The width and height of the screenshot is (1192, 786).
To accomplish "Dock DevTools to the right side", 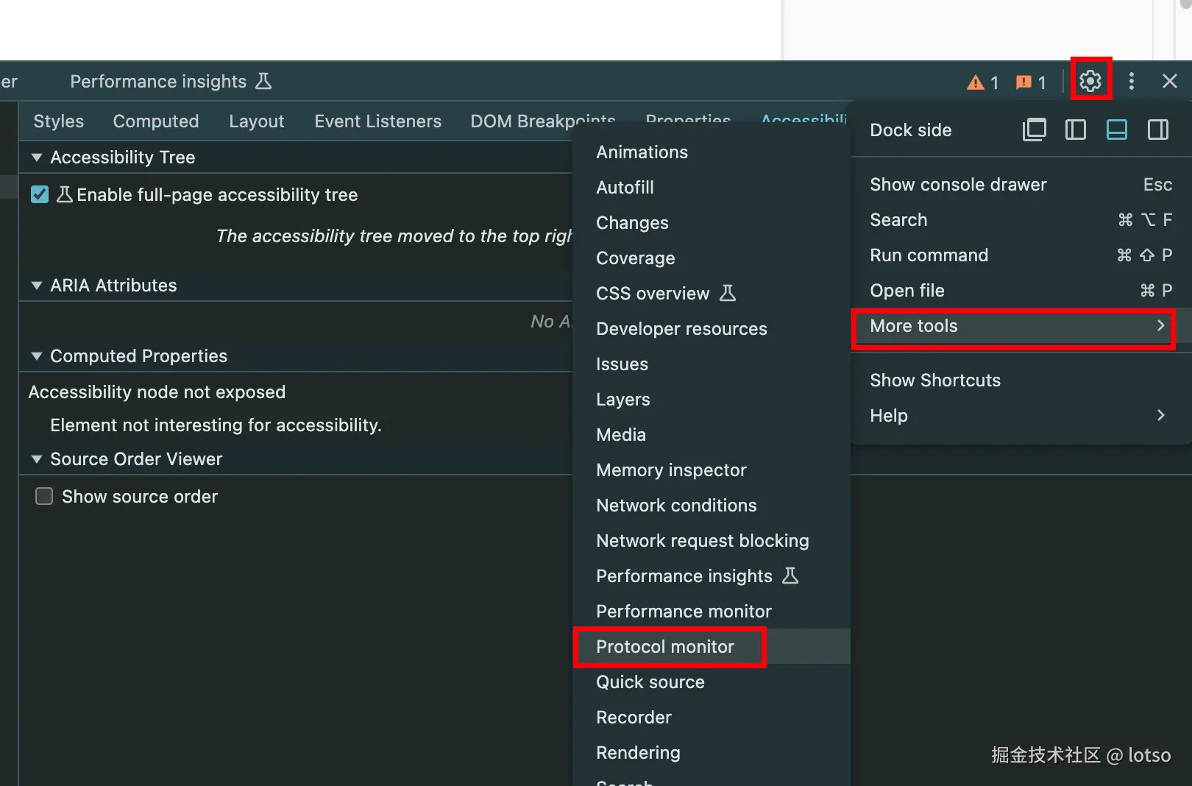I will [1157, 130].
